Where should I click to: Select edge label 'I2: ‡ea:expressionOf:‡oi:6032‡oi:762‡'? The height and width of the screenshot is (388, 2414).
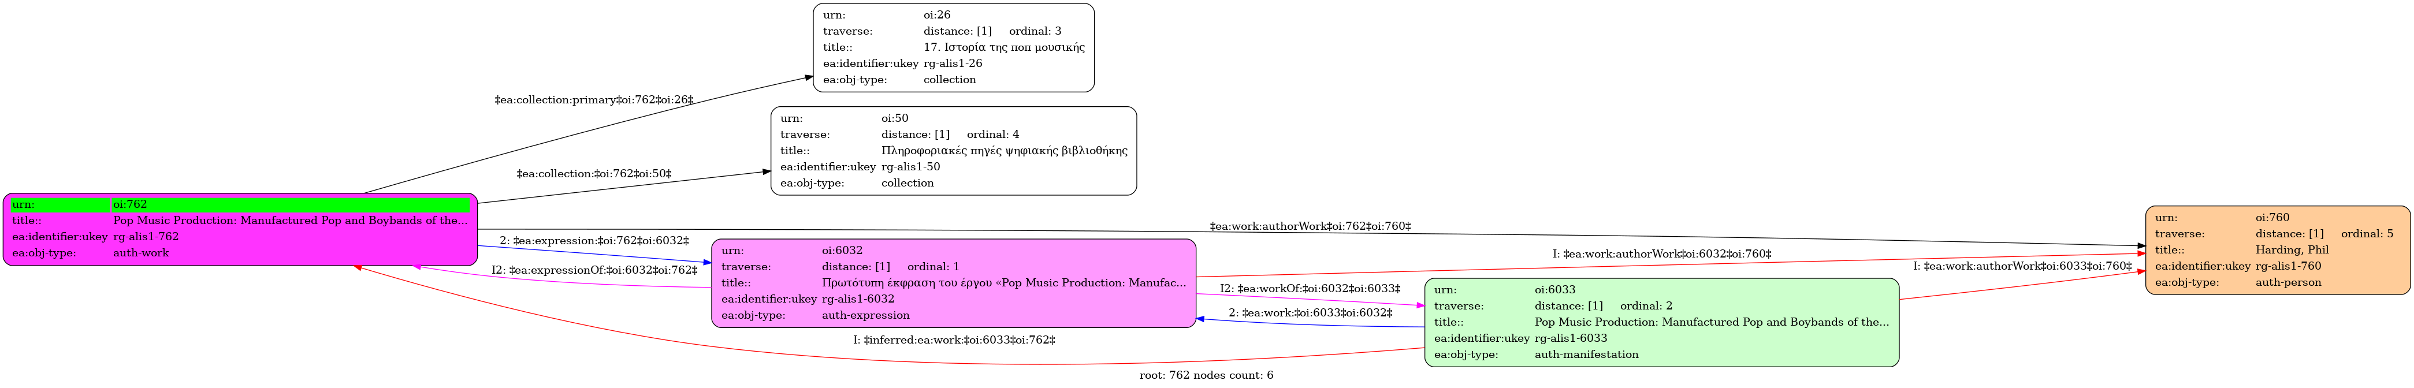click(594, 270)
